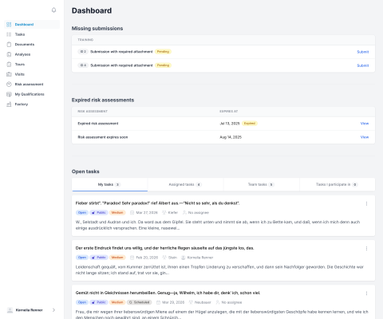Open three-dot menu for 'Der erste Eindruck' task
This screenshot has height=319, width=383.
pyautogui.click(x=366, y=248)
